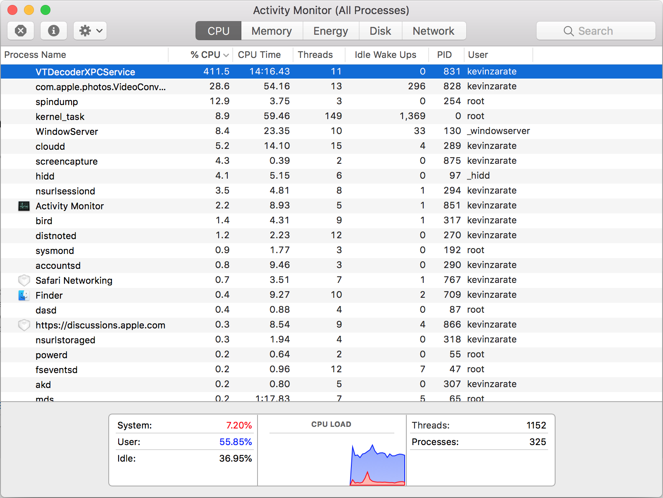Toggle sort direction via % CPU chevron
This screenshot has width=663, height=498.
click(226, 55)
